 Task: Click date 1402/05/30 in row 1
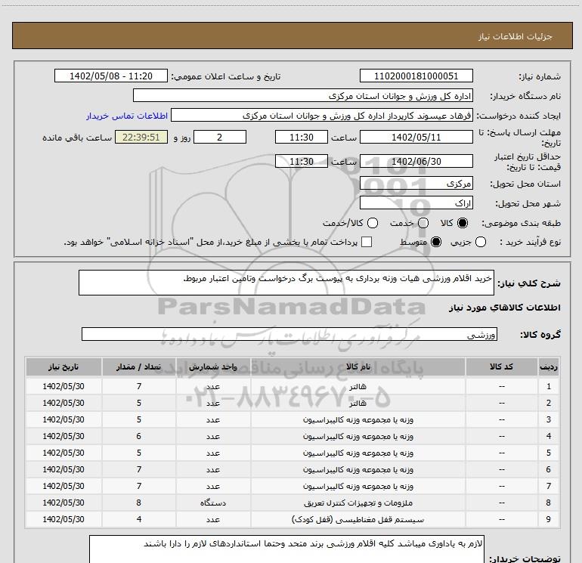pyautogui.click(x=63, y=386)
